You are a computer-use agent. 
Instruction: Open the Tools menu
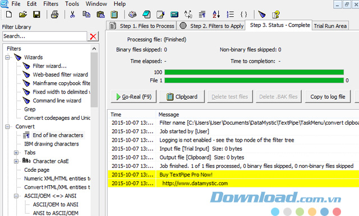pos(72,4)
